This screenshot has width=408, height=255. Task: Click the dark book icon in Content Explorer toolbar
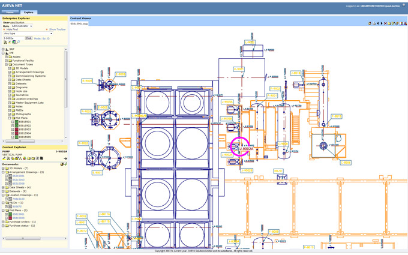click(x=41, y=158)
